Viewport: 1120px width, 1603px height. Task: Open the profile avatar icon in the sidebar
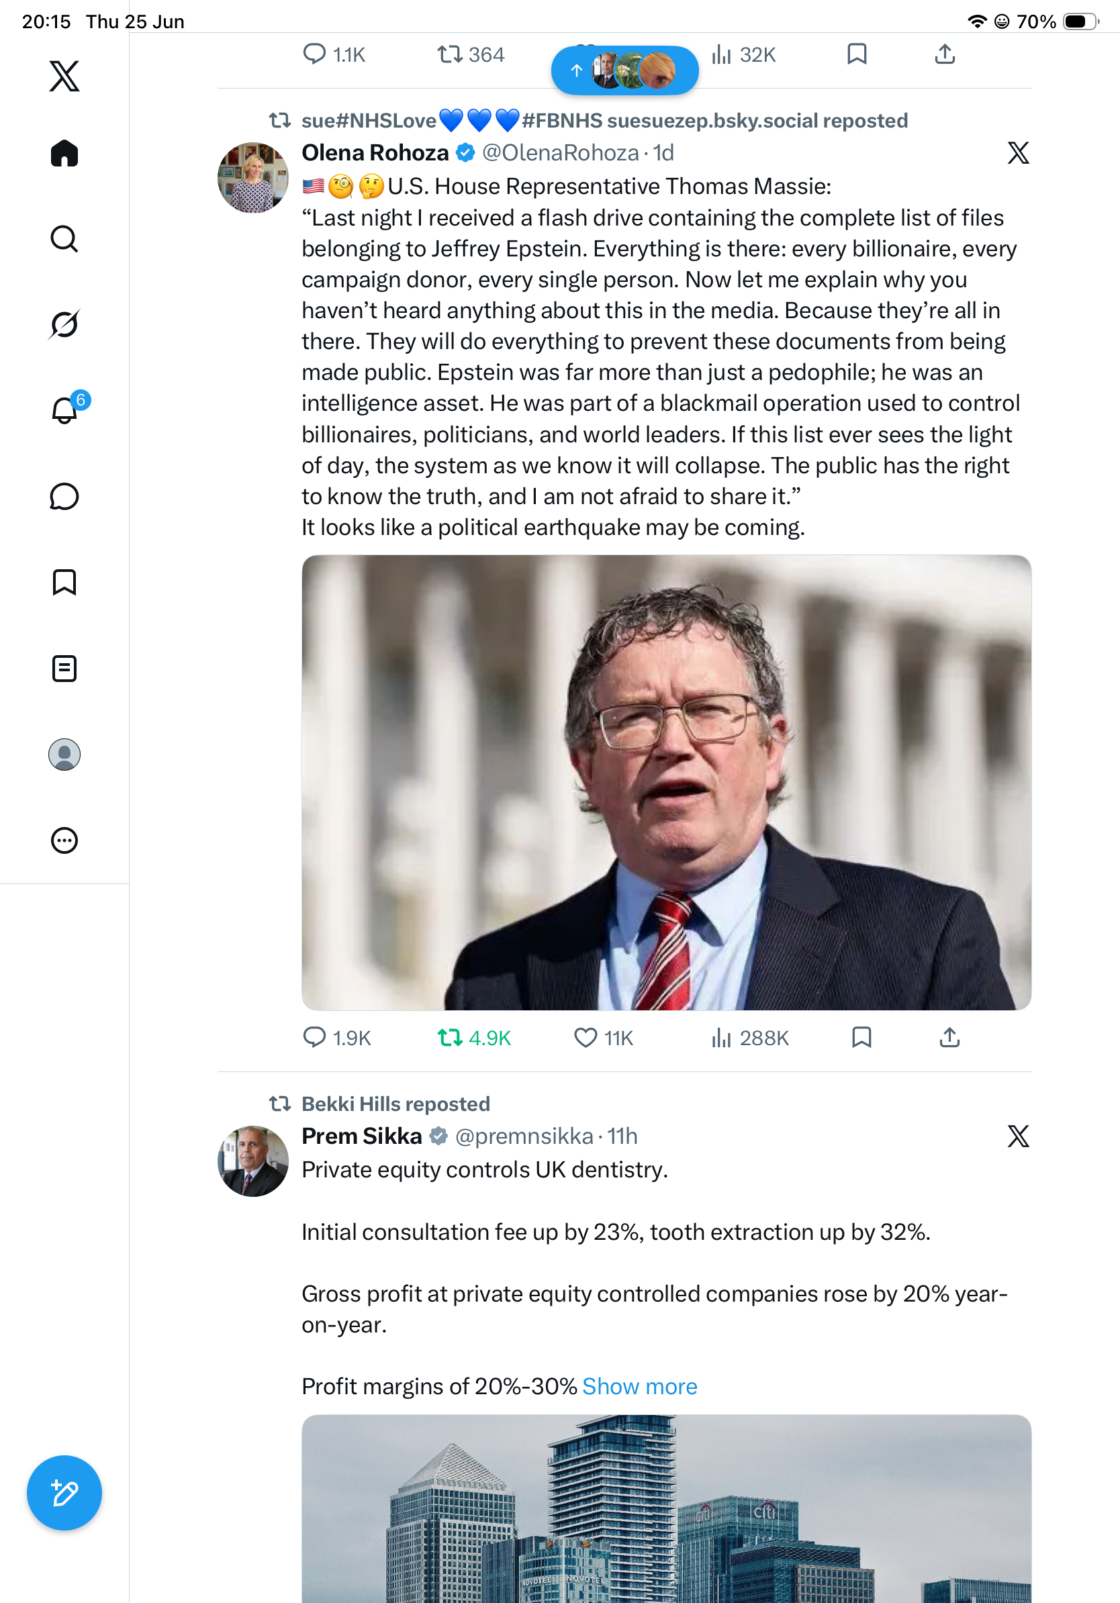pyautogui.click(x=64, y=755)
